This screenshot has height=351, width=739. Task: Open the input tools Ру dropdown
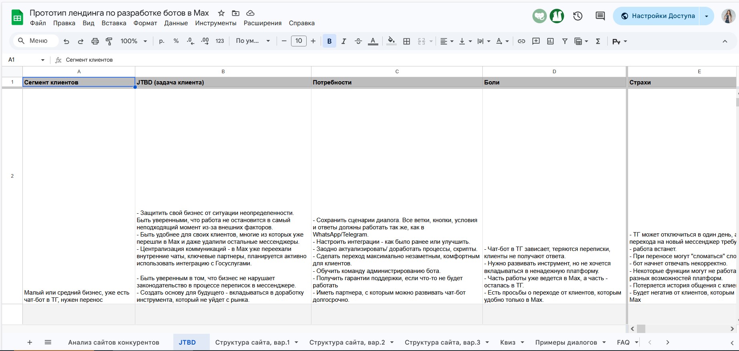pos(620,41)
